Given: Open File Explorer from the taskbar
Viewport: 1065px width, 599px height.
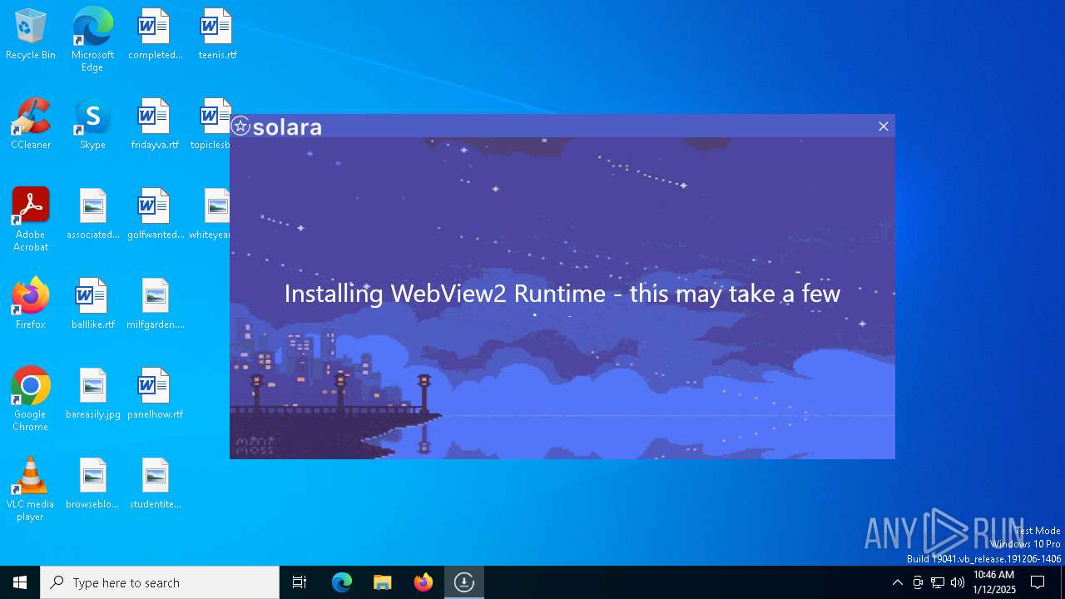Looking at the screenshot, I should [x=383, y=582].
